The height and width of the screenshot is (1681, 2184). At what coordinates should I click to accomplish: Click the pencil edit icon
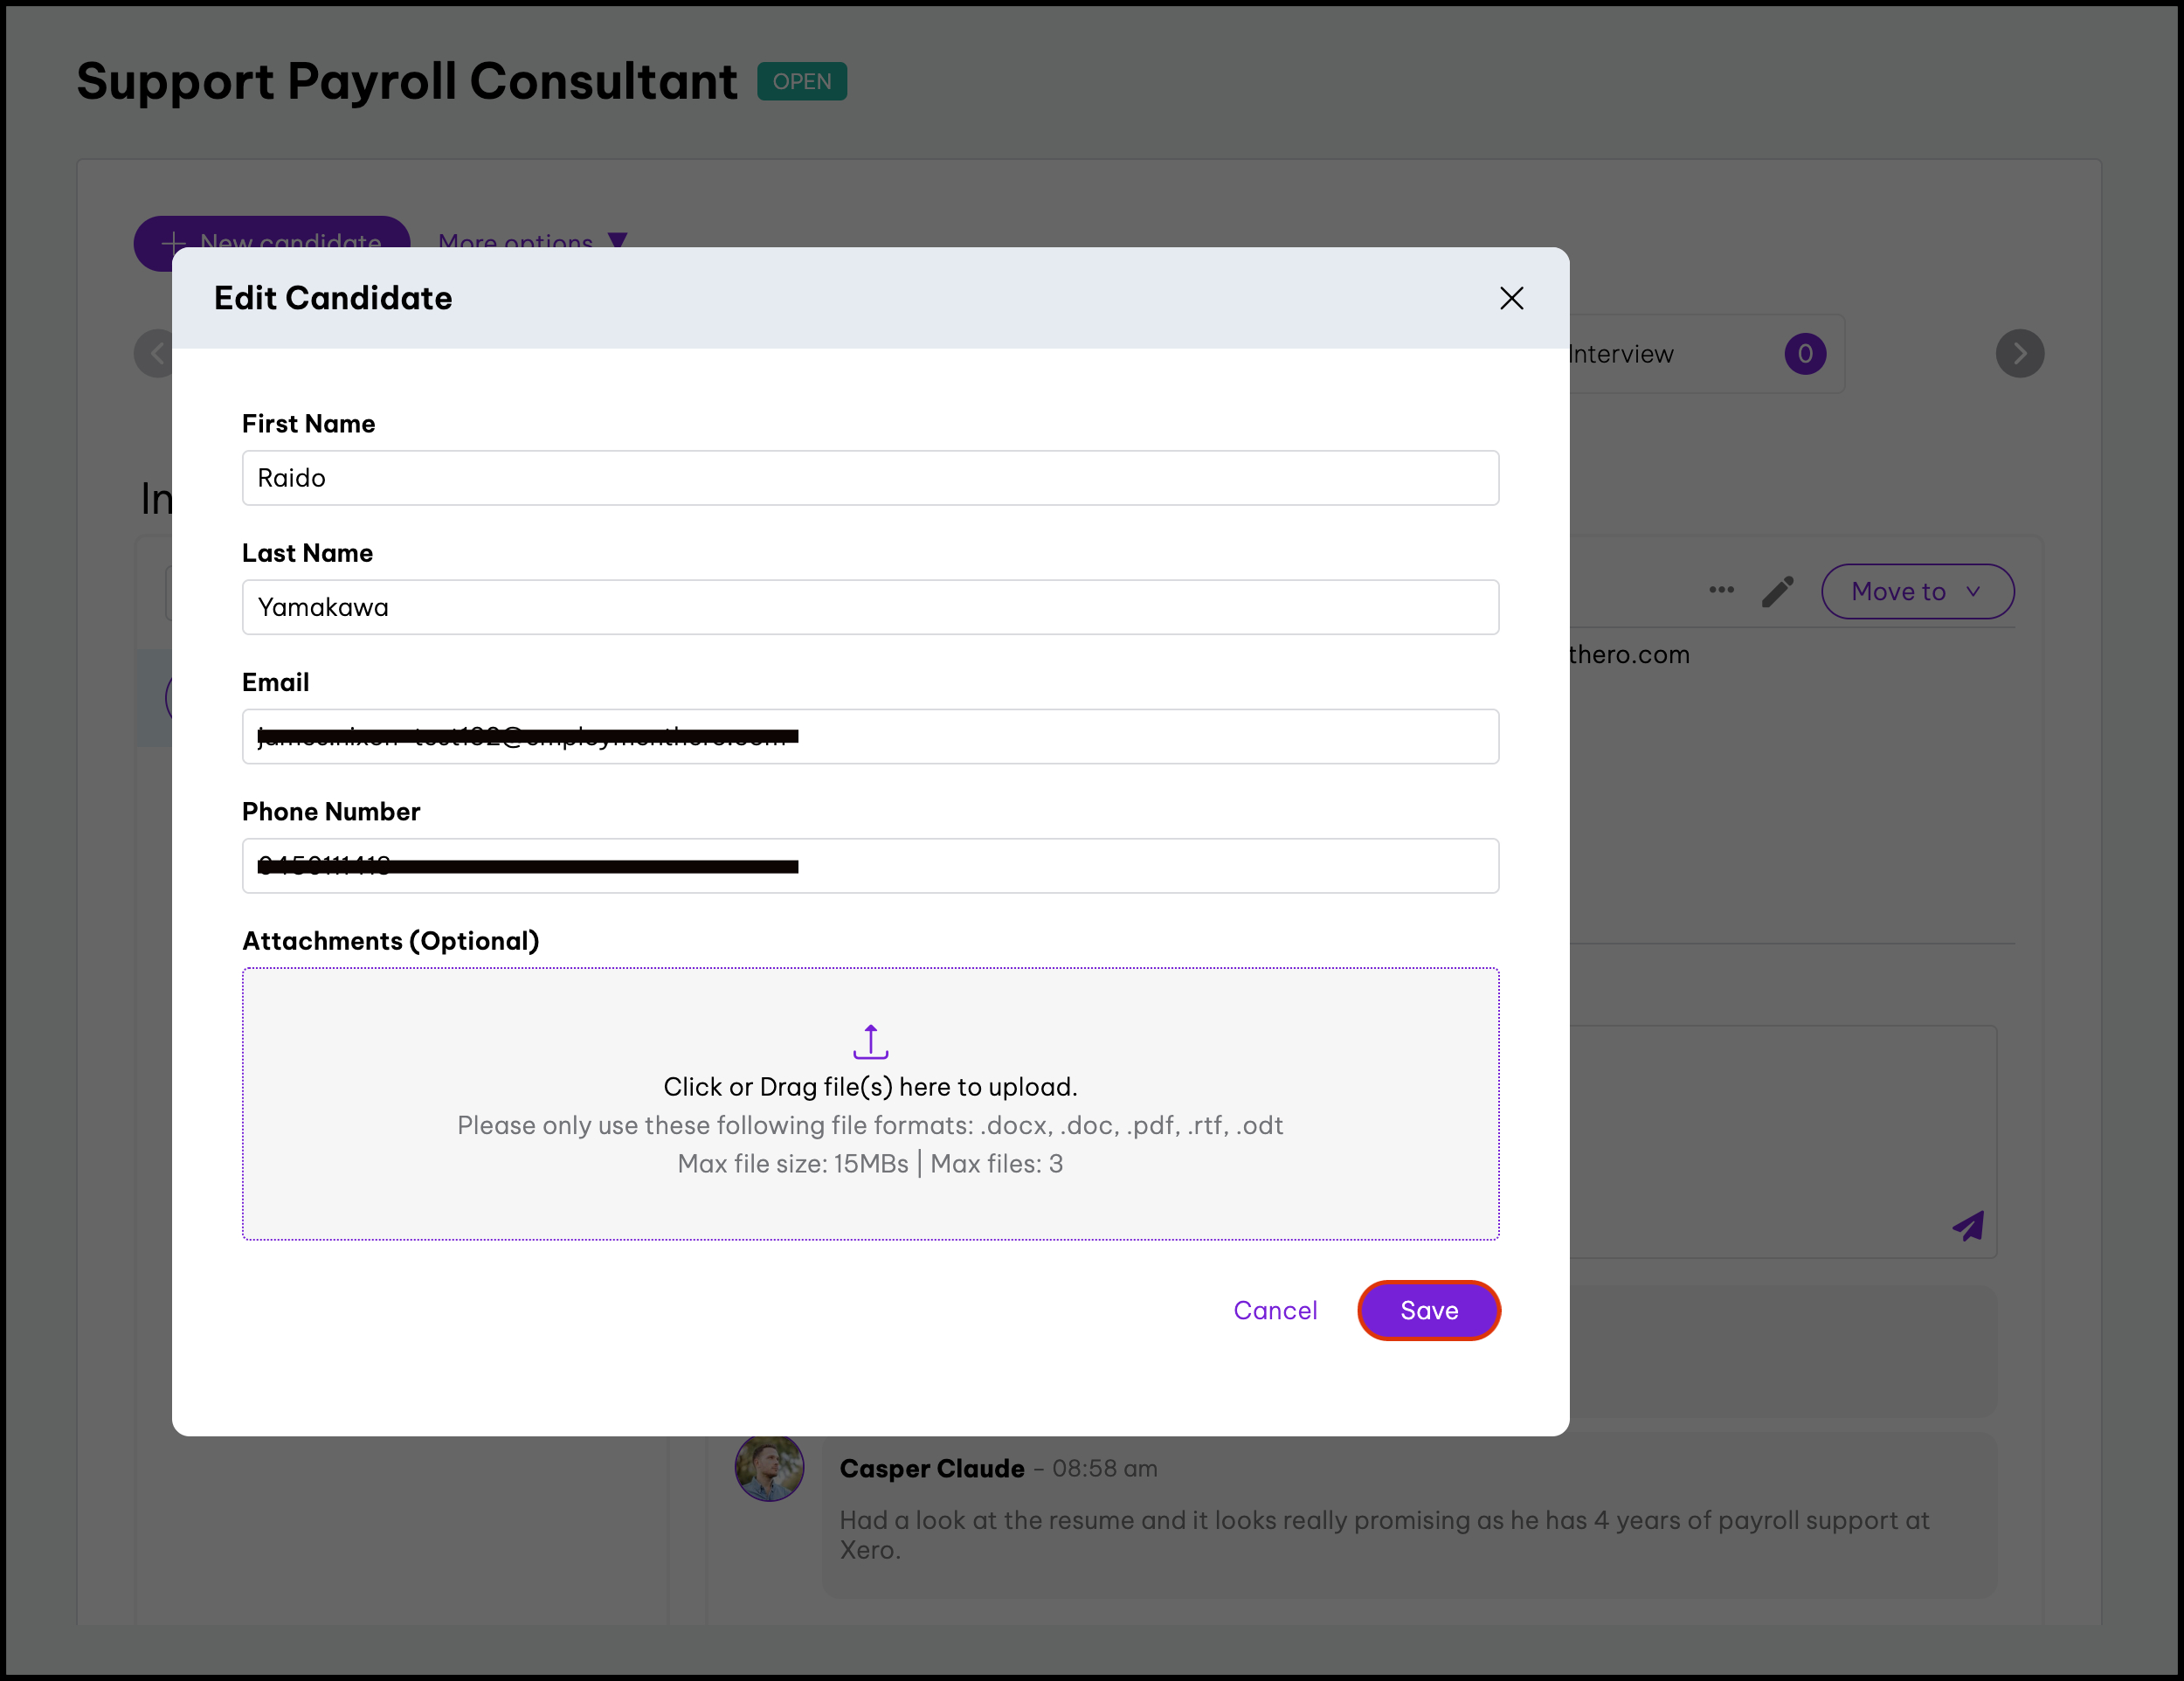pos(1777,591)
